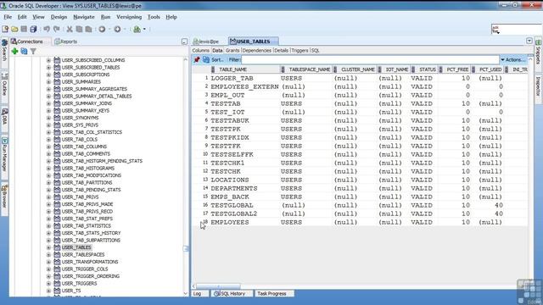Open the Versioning menu
543x305 pixels.
[x=129, y=17]
